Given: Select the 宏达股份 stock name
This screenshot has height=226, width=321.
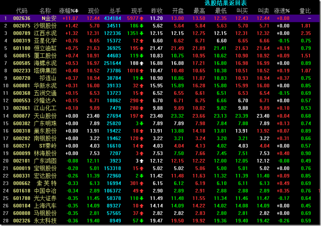Looking at the screenshot, I should [45, 176].
